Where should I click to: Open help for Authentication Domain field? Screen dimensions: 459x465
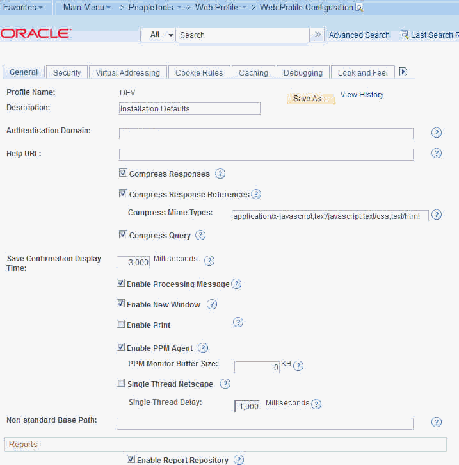coord(437,133)
